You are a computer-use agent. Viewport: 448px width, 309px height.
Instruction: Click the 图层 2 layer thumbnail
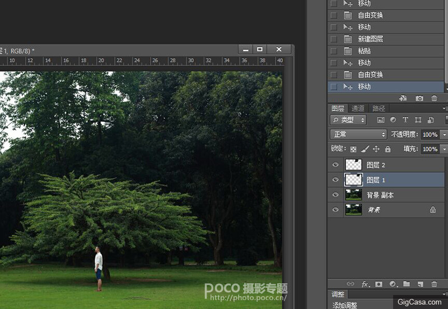coord(353,165)
